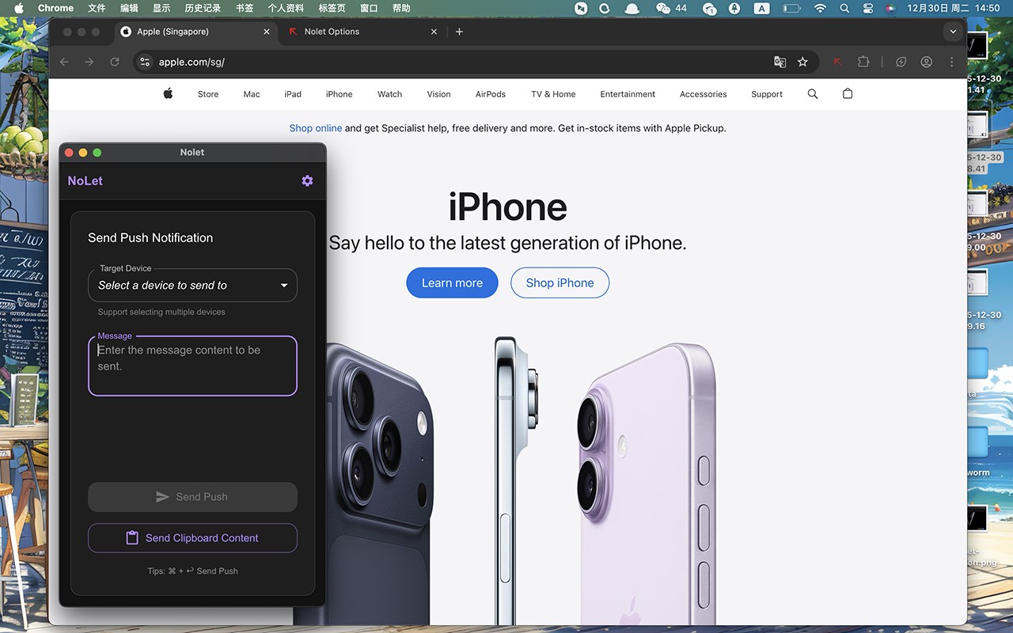Open the 历史记录 menu
1013x633 pixels.
203,8
